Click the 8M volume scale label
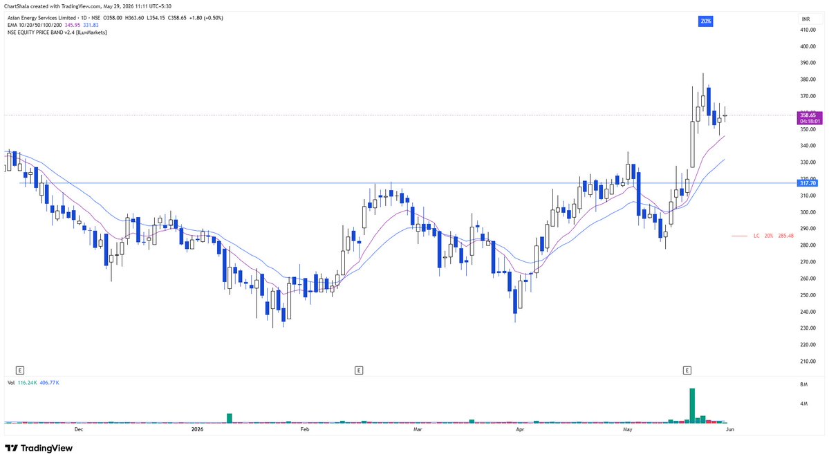The image size is (829, 461). click(x=803, y=385)
